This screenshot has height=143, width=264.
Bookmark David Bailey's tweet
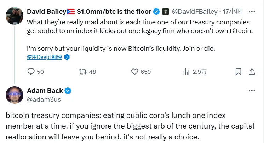[239, 72]
